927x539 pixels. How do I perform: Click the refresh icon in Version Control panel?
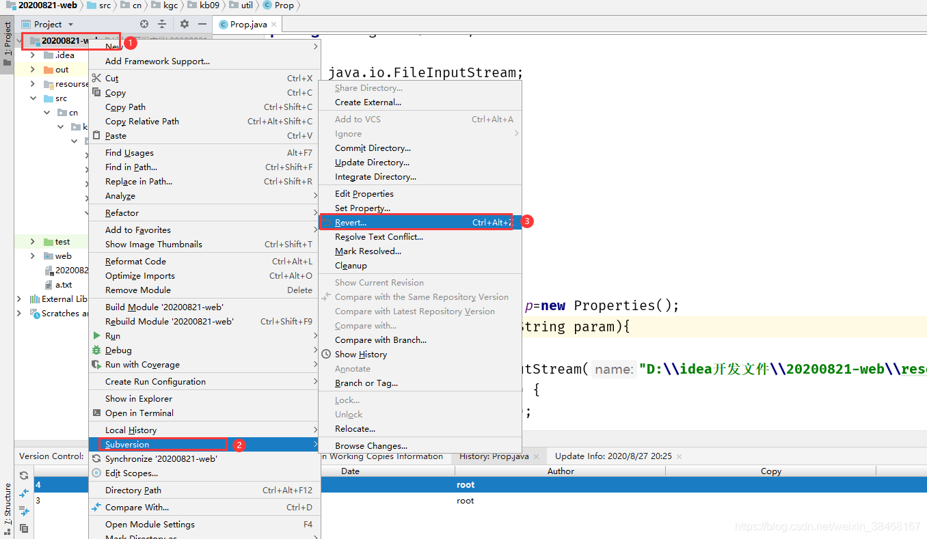point(24,475)
